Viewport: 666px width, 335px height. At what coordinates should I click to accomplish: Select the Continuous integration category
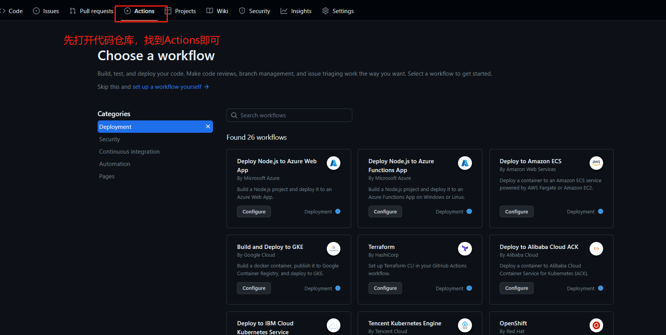129,152
